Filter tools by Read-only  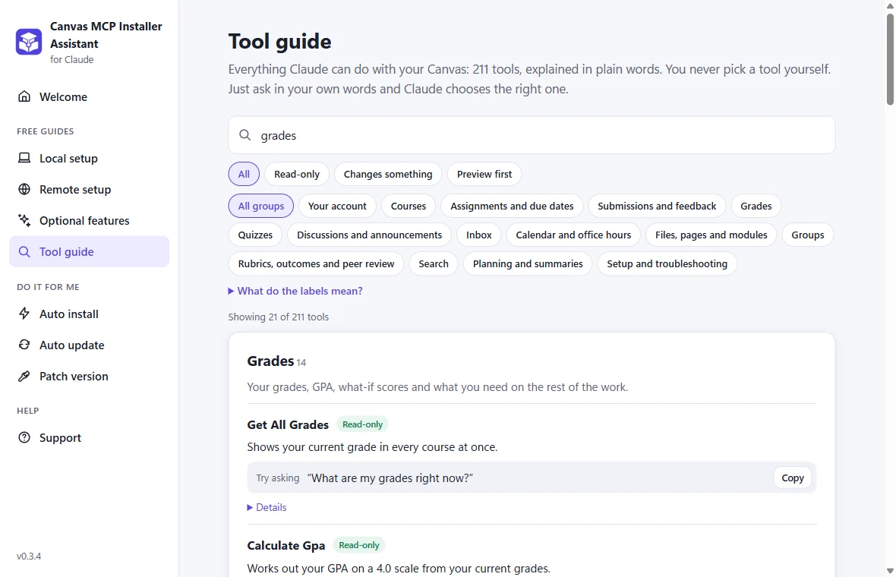(297, 175)
